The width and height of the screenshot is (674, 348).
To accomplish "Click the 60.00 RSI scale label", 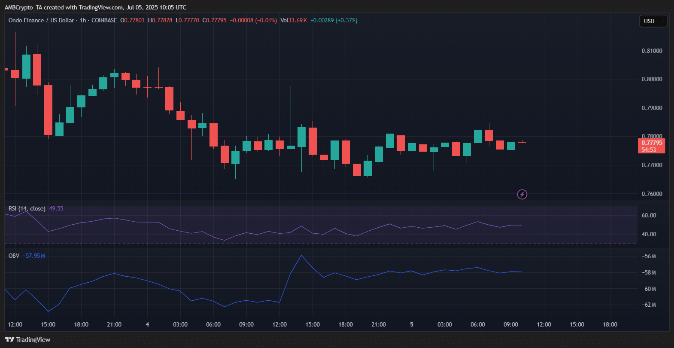I will (649, 215).
